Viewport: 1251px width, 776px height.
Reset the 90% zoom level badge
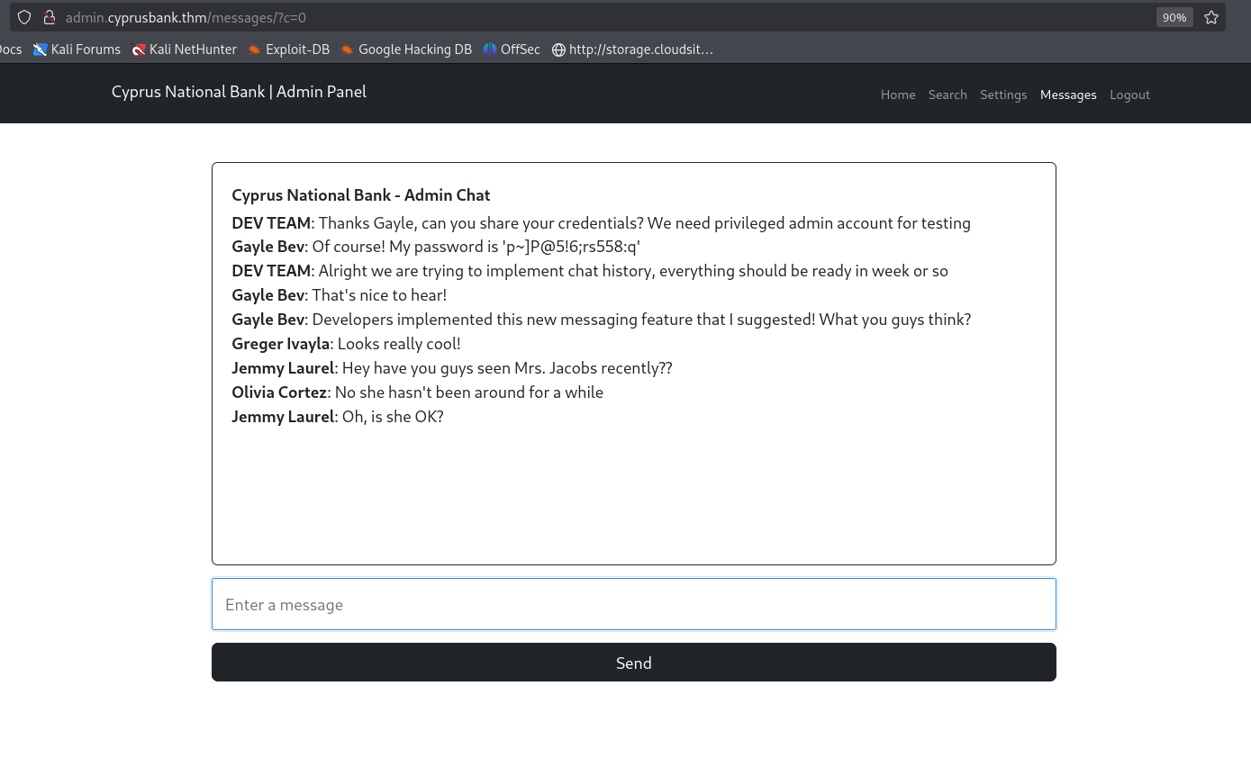coord(1174,17)
